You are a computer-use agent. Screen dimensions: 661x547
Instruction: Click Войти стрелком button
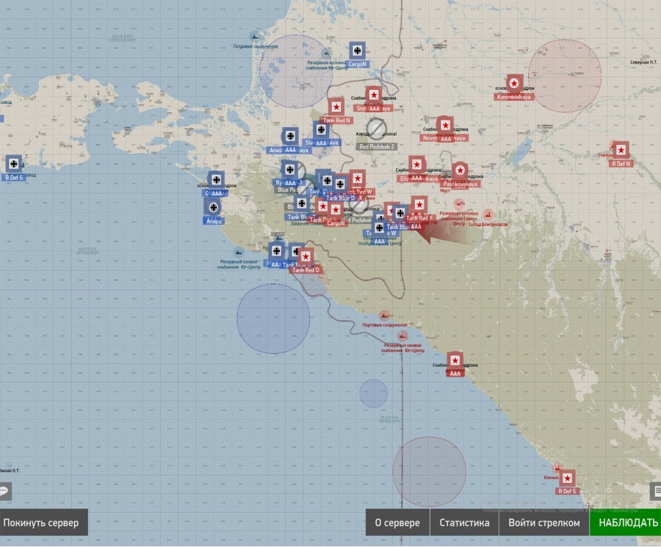point(544,522)
